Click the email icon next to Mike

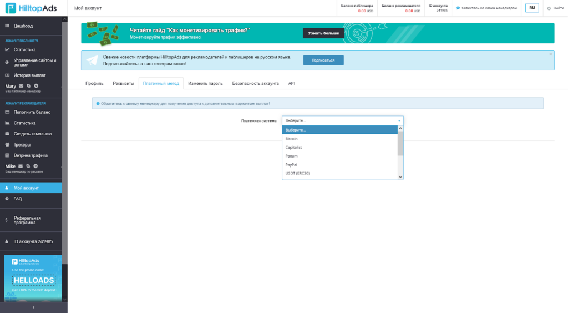pos(21,166)
